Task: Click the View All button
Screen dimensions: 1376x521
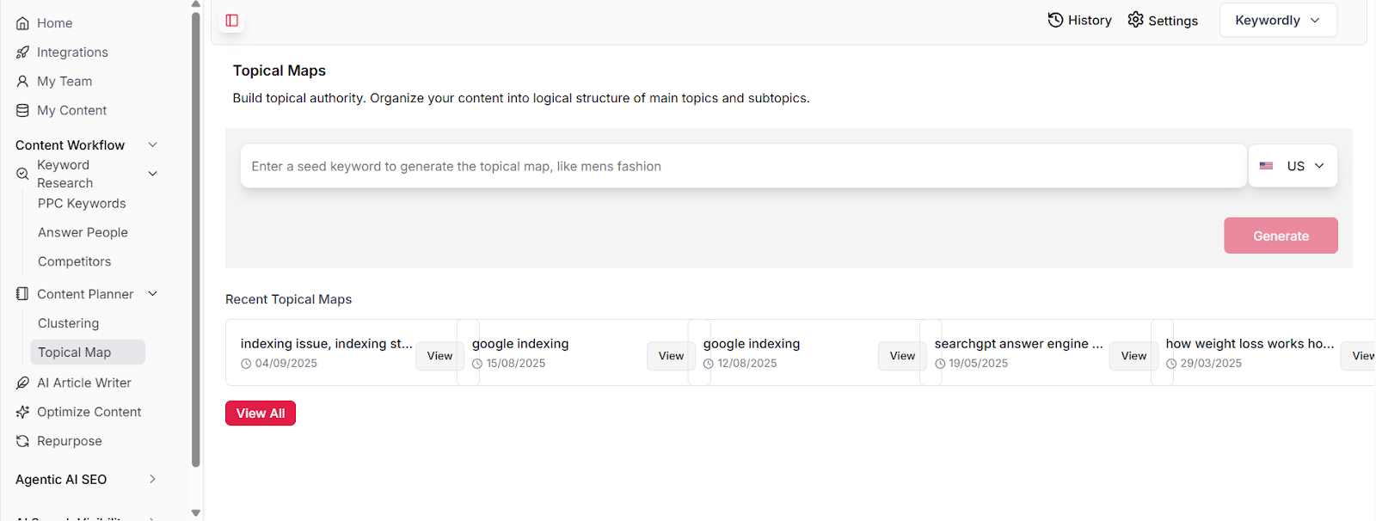Action: 260,414
